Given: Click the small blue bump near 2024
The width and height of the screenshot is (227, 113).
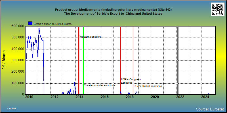Looking at the screenshot, I should point(209,94).
